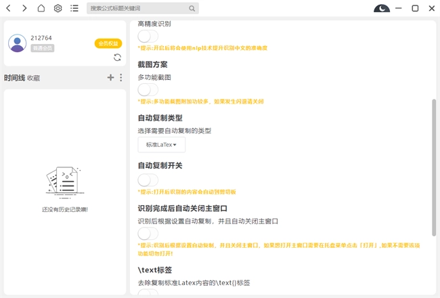Turn on the 多功能截图 switch
The height and width of the screenshot is (298, 440).
pyautogui.click(x=148, y=89)
